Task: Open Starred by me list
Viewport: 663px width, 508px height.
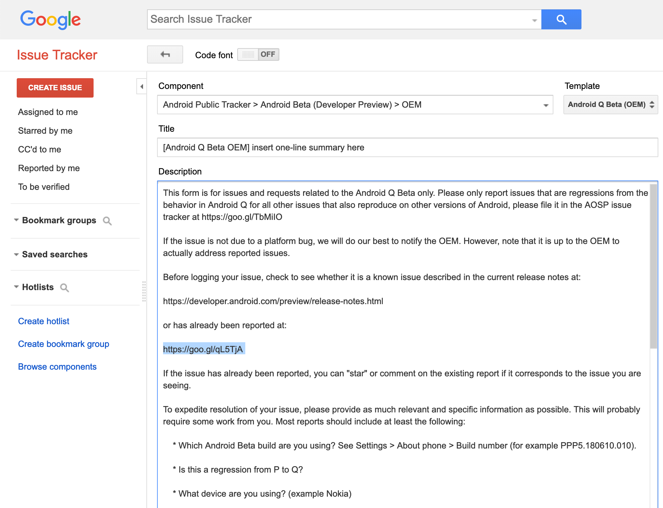Action: pos(45,131)
